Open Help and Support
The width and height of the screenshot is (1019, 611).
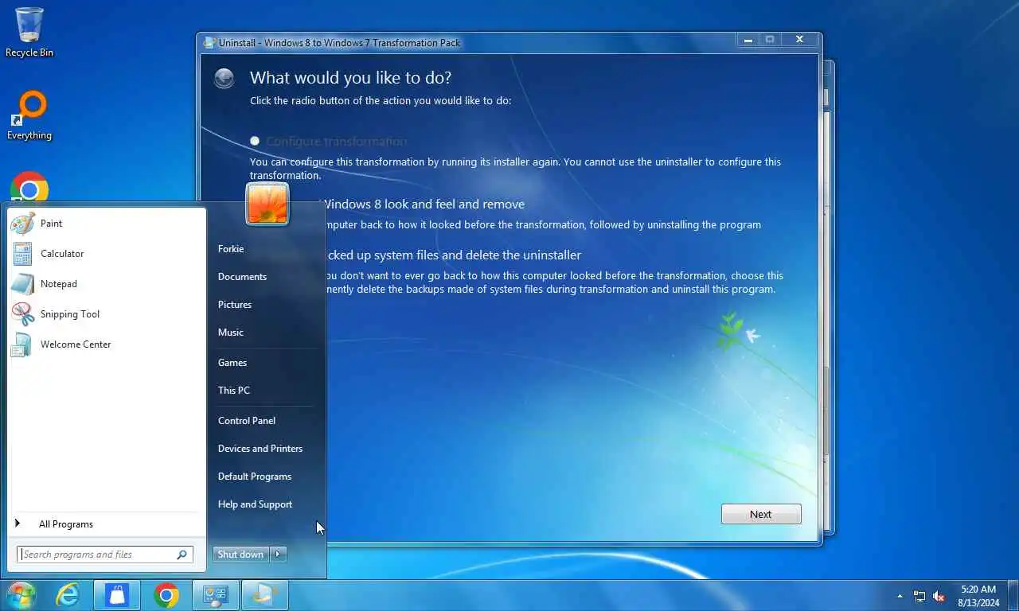255,504
